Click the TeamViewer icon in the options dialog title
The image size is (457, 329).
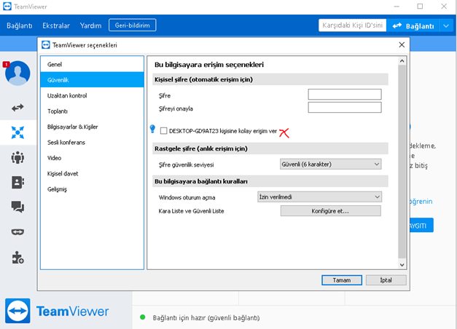(46, 45)
